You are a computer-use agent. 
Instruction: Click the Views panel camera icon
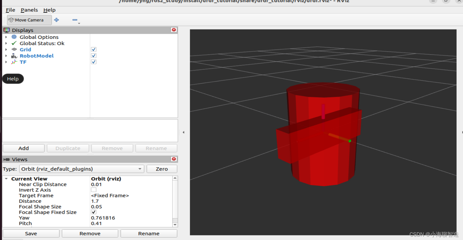[x=7, y=159]
